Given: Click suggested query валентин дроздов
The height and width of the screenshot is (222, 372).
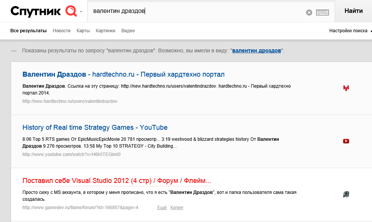Looking at the screenshot, I should [257, 50].
